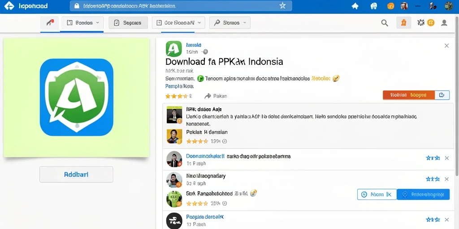Open the Pekiah reviewer avatar
This screenshot has height=229, width=459.
coord(174,136)
